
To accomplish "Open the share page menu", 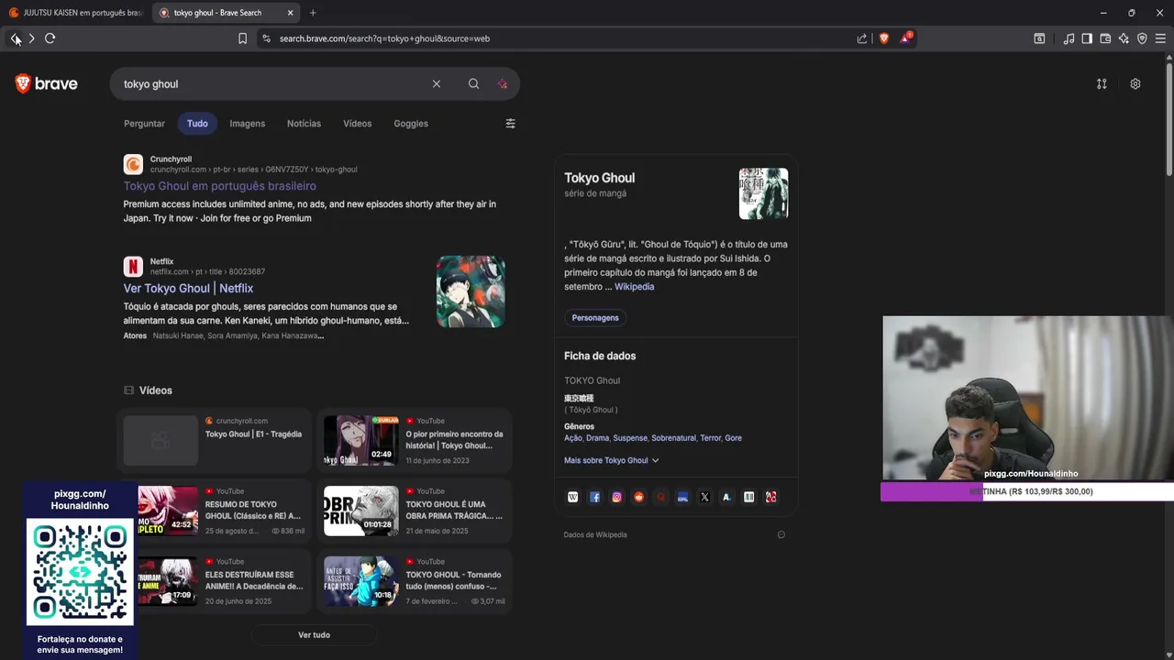I will tap(862, 38).
